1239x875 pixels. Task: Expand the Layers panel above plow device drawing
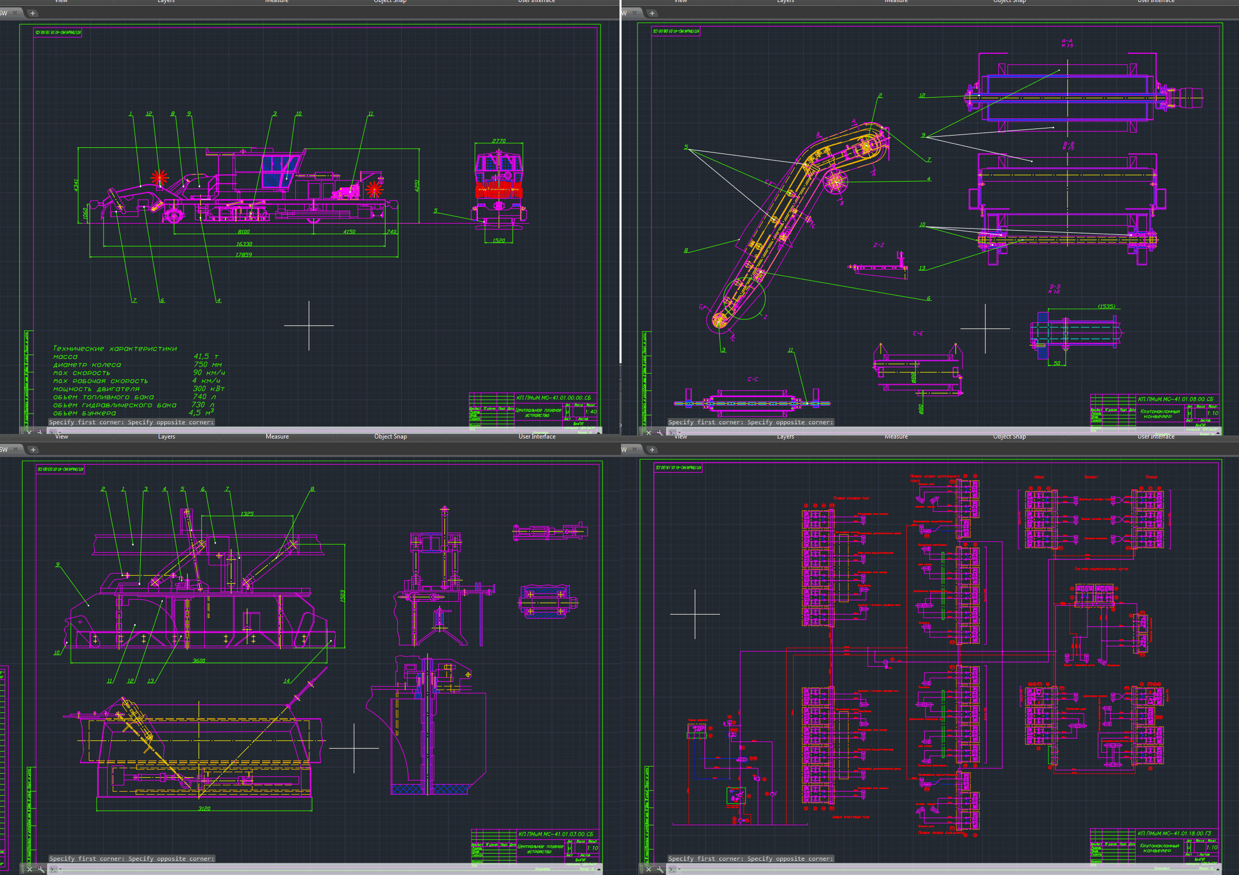166,436
